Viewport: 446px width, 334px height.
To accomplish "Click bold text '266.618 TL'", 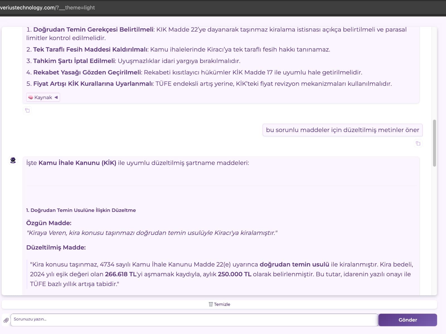I will (x=121, y=274).
